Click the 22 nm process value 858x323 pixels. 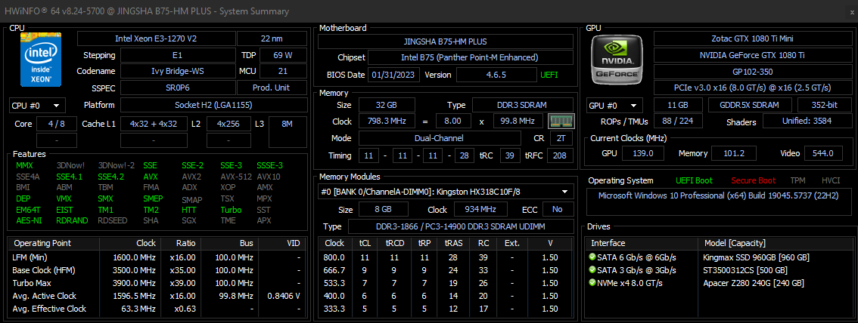pos(272,38)
